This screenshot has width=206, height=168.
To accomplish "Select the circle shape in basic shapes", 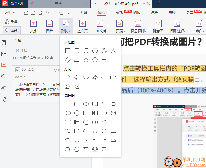I will (95, 51).
